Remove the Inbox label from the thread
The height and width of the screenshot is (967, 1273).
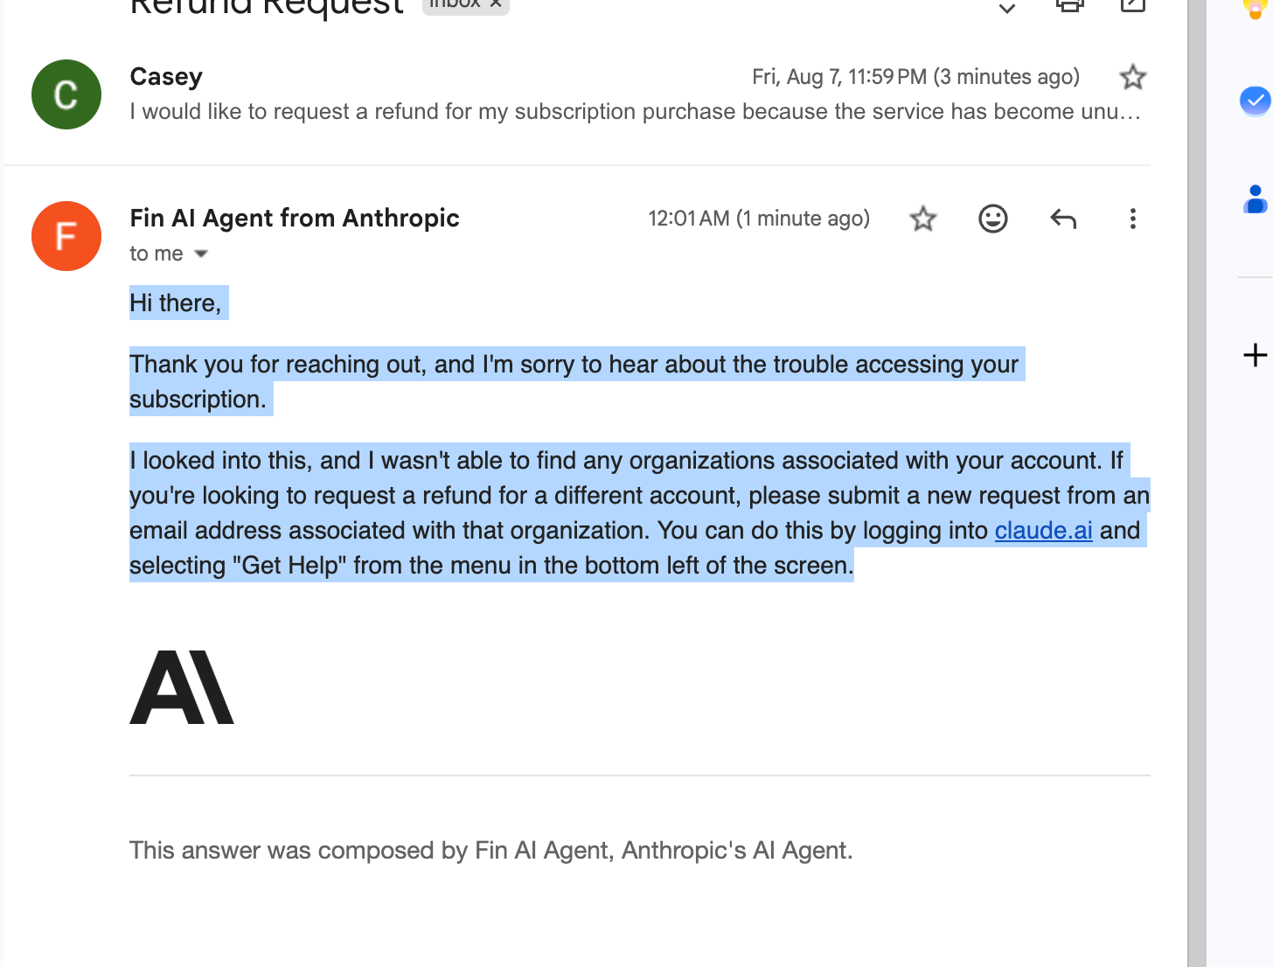[495, 3]
